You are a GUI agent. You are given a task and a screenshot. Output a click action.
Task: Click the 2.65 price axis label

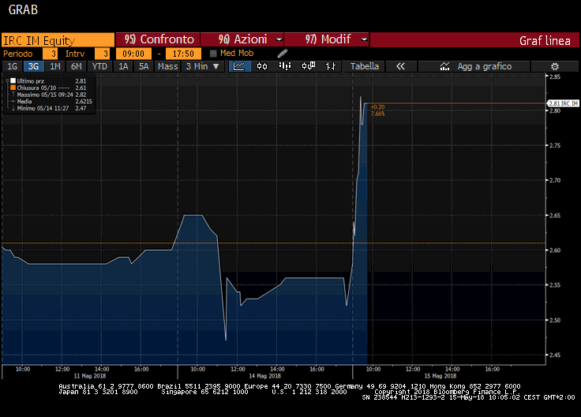555,215
